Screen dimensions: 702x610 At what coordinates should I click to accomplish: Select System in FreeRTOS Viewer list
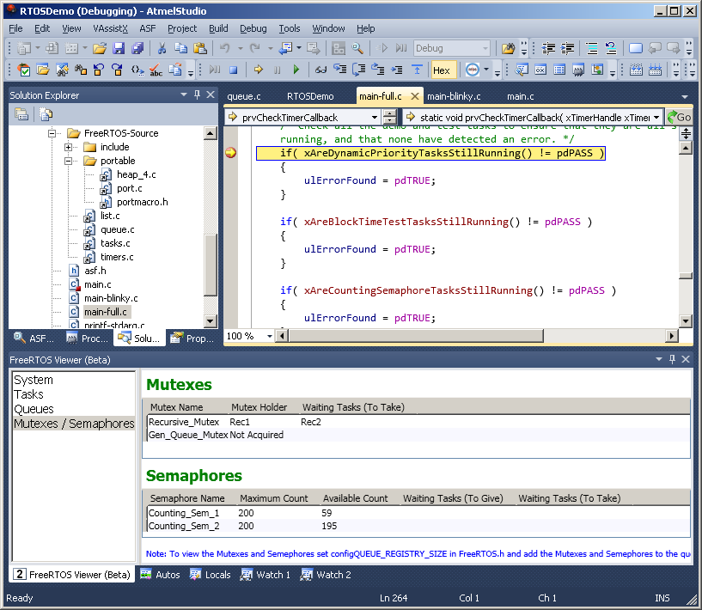pos(34,380)
